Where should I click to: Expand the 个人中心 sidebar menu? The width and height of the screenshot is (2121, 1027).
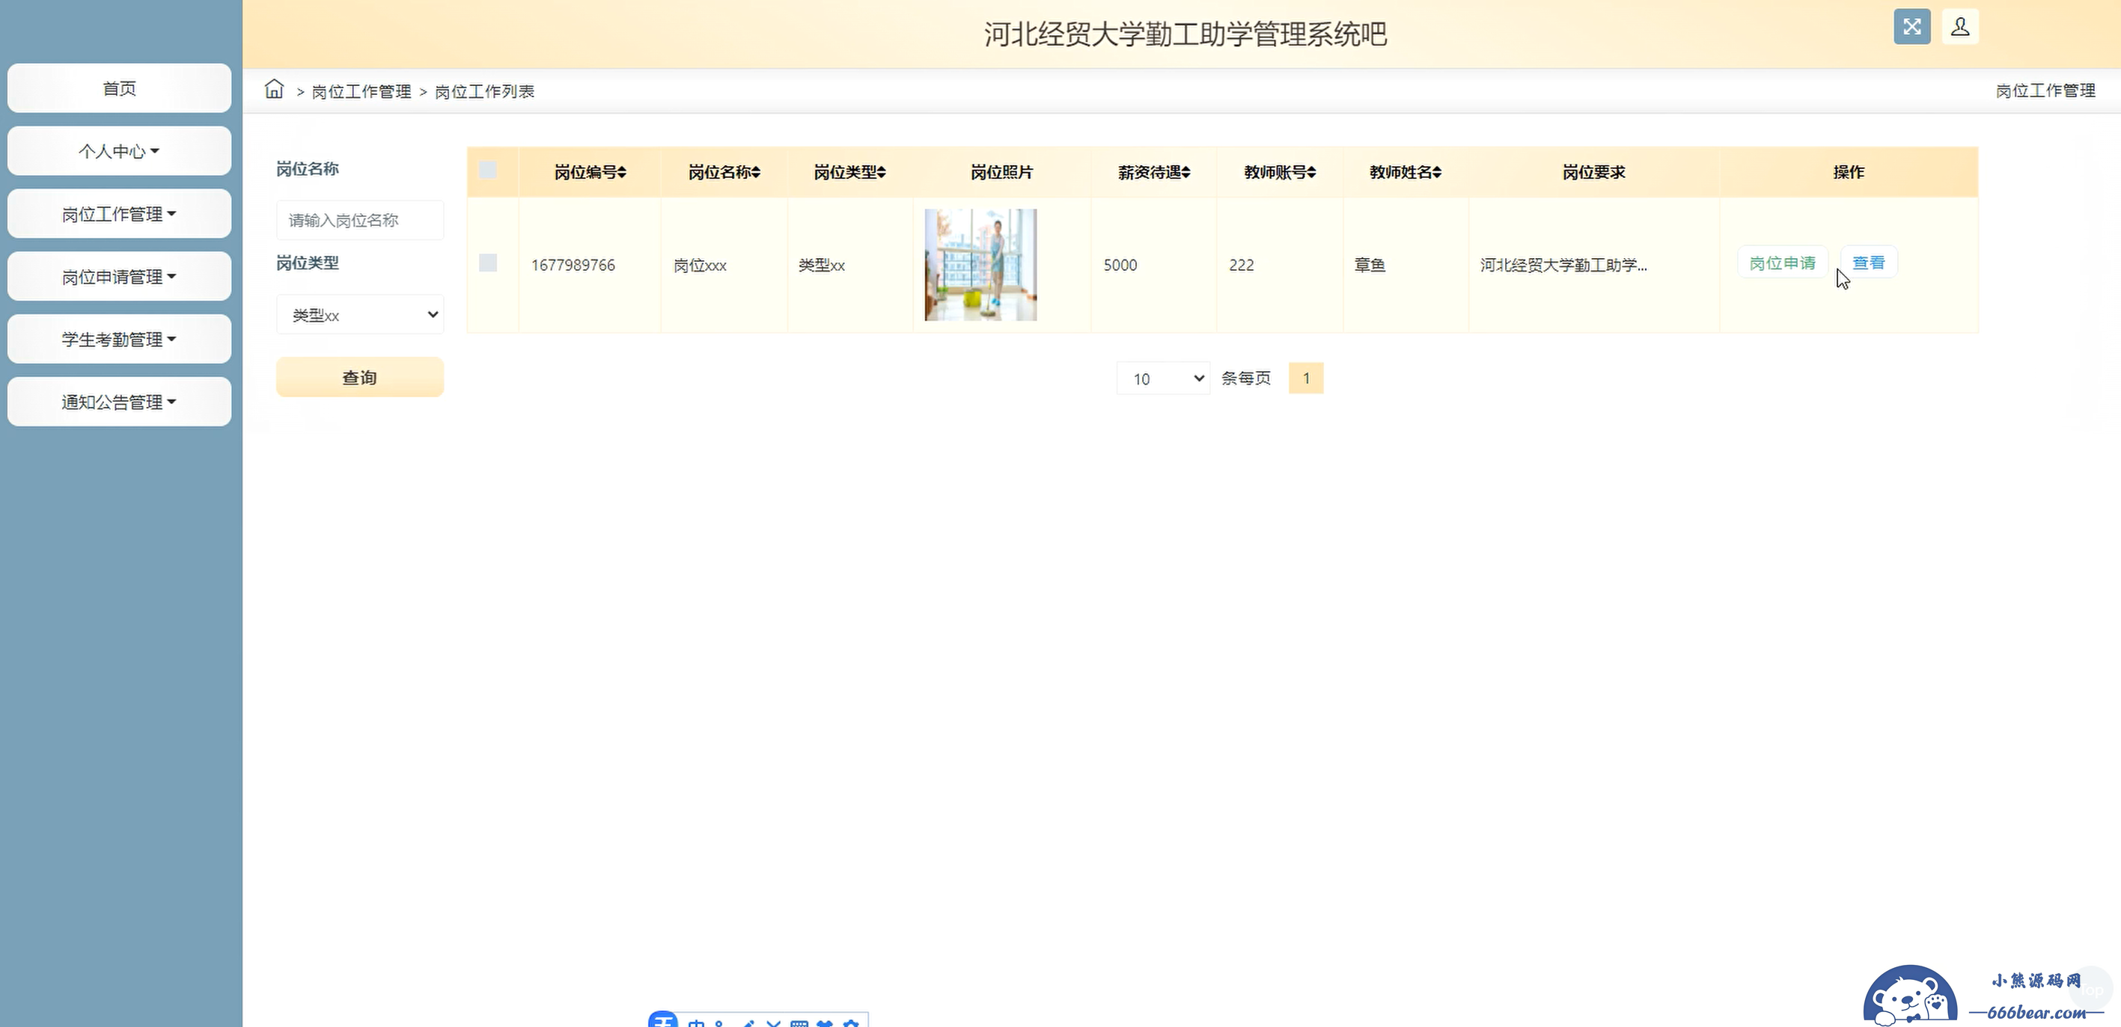coord(120,150)
